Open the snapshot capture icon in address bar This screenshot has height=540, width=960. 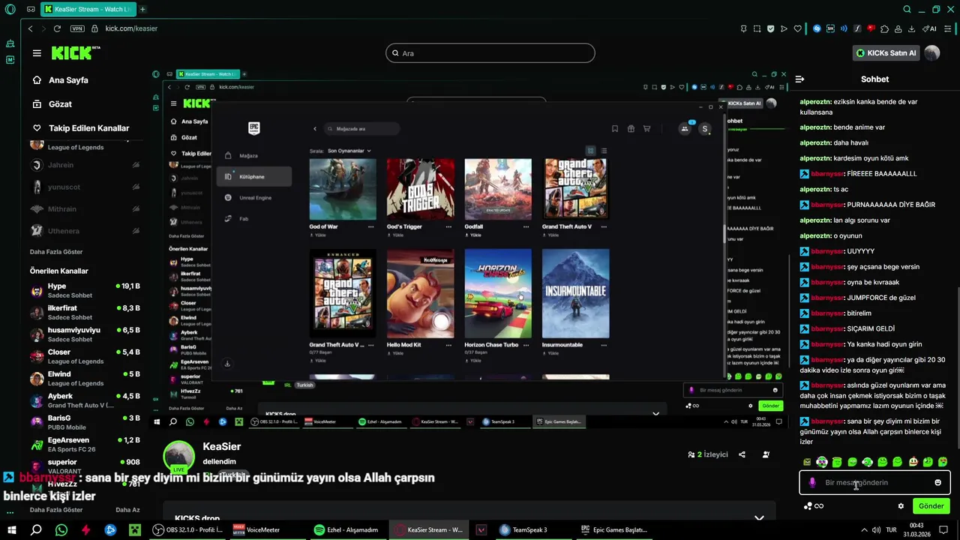[x=757, y=28]
